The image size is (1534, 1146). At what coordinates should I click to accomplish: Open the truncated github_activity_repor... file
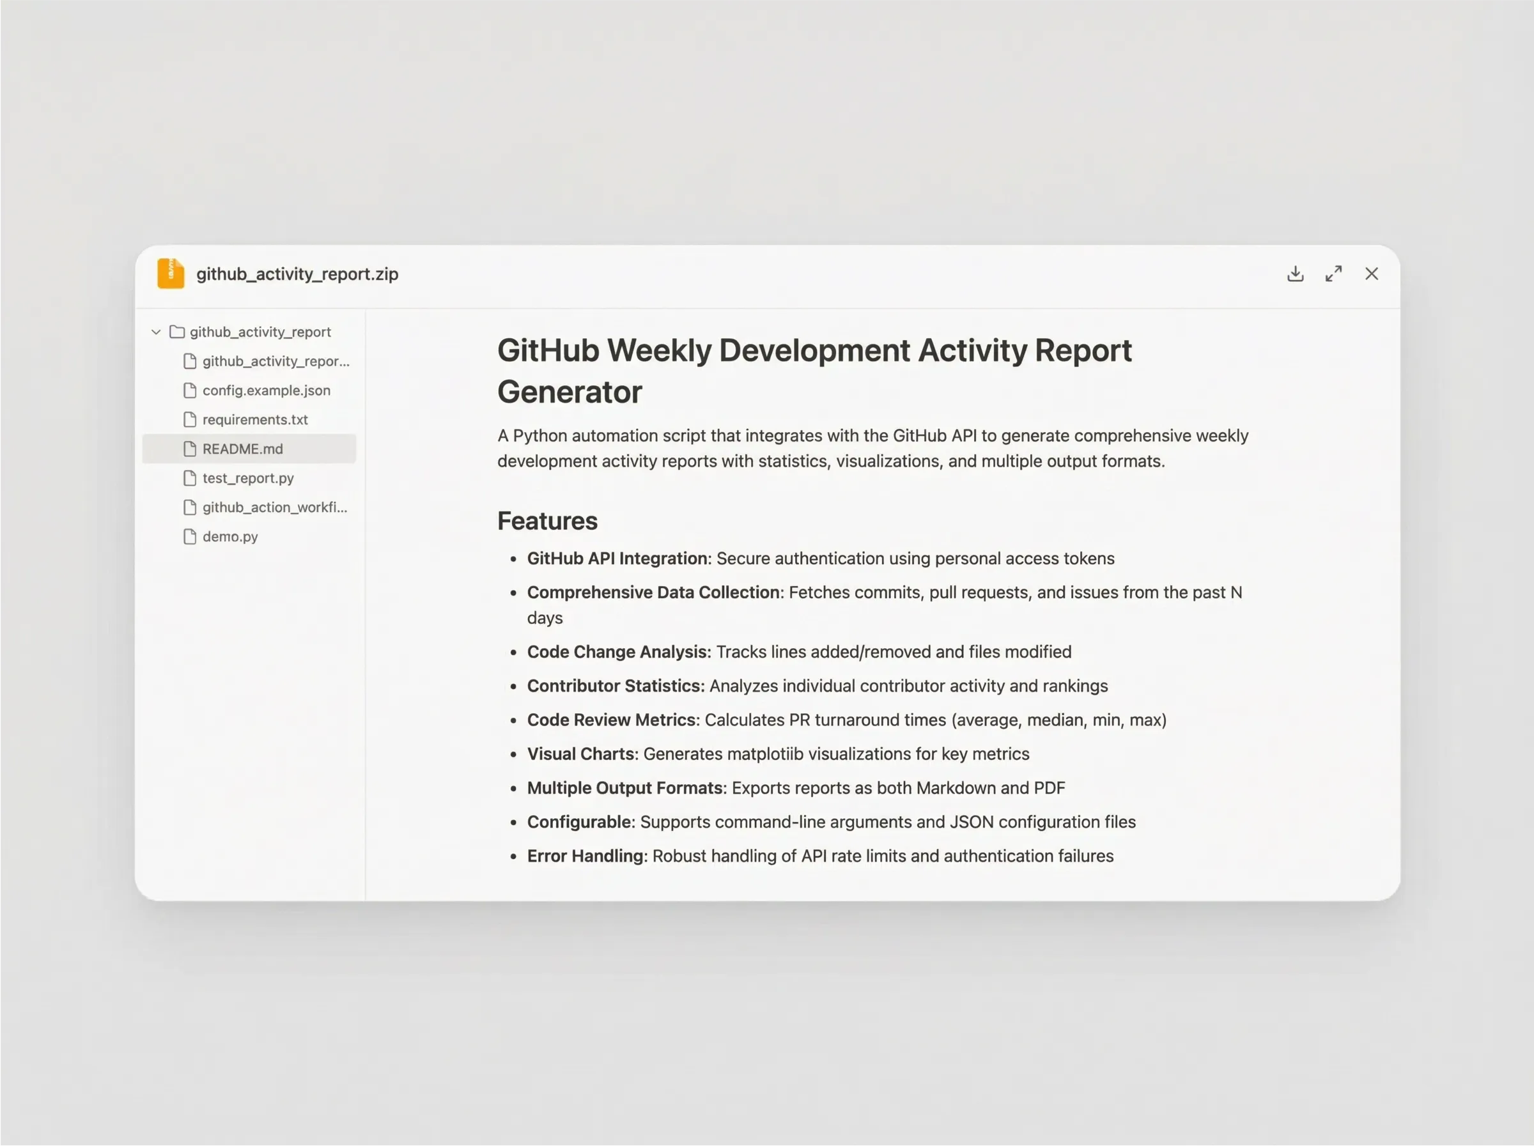[275, 361]
